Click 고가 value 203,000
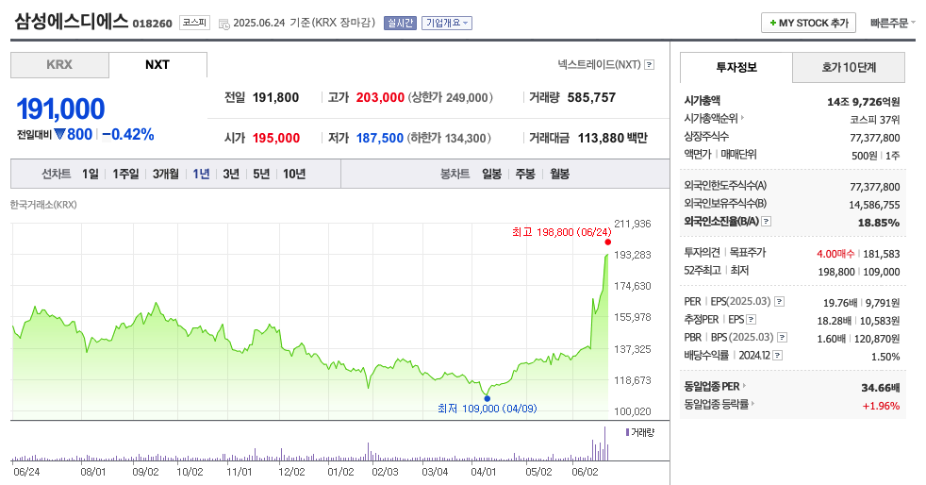This screenshot has width=926, height=485. click(380, 97)
